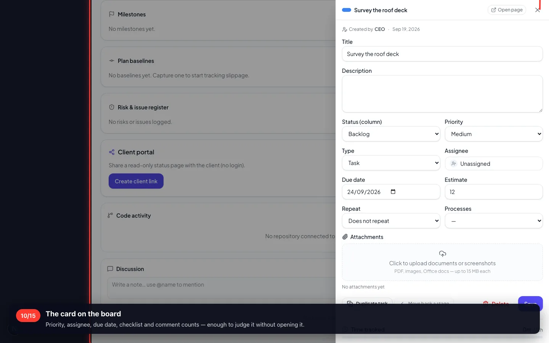Open the Priority Medium dropdown
Image resolution: width=549 pixels, height=343 pixels.
[x=494, y=134]
